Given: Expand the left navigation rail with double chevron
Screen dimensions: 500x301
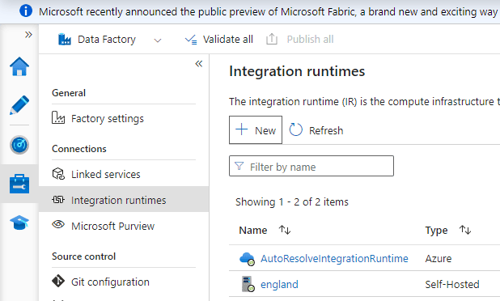Looking at the screenshot, I should click(28, 35).
